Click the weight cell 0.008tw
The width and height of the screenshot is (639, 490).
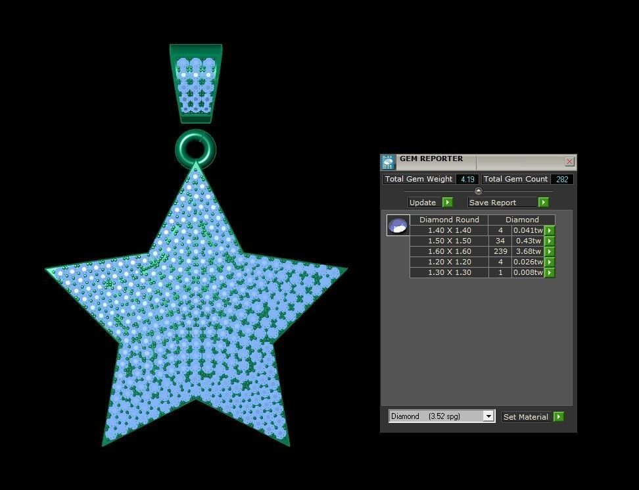pyautogui.click(x=528, y=272)
